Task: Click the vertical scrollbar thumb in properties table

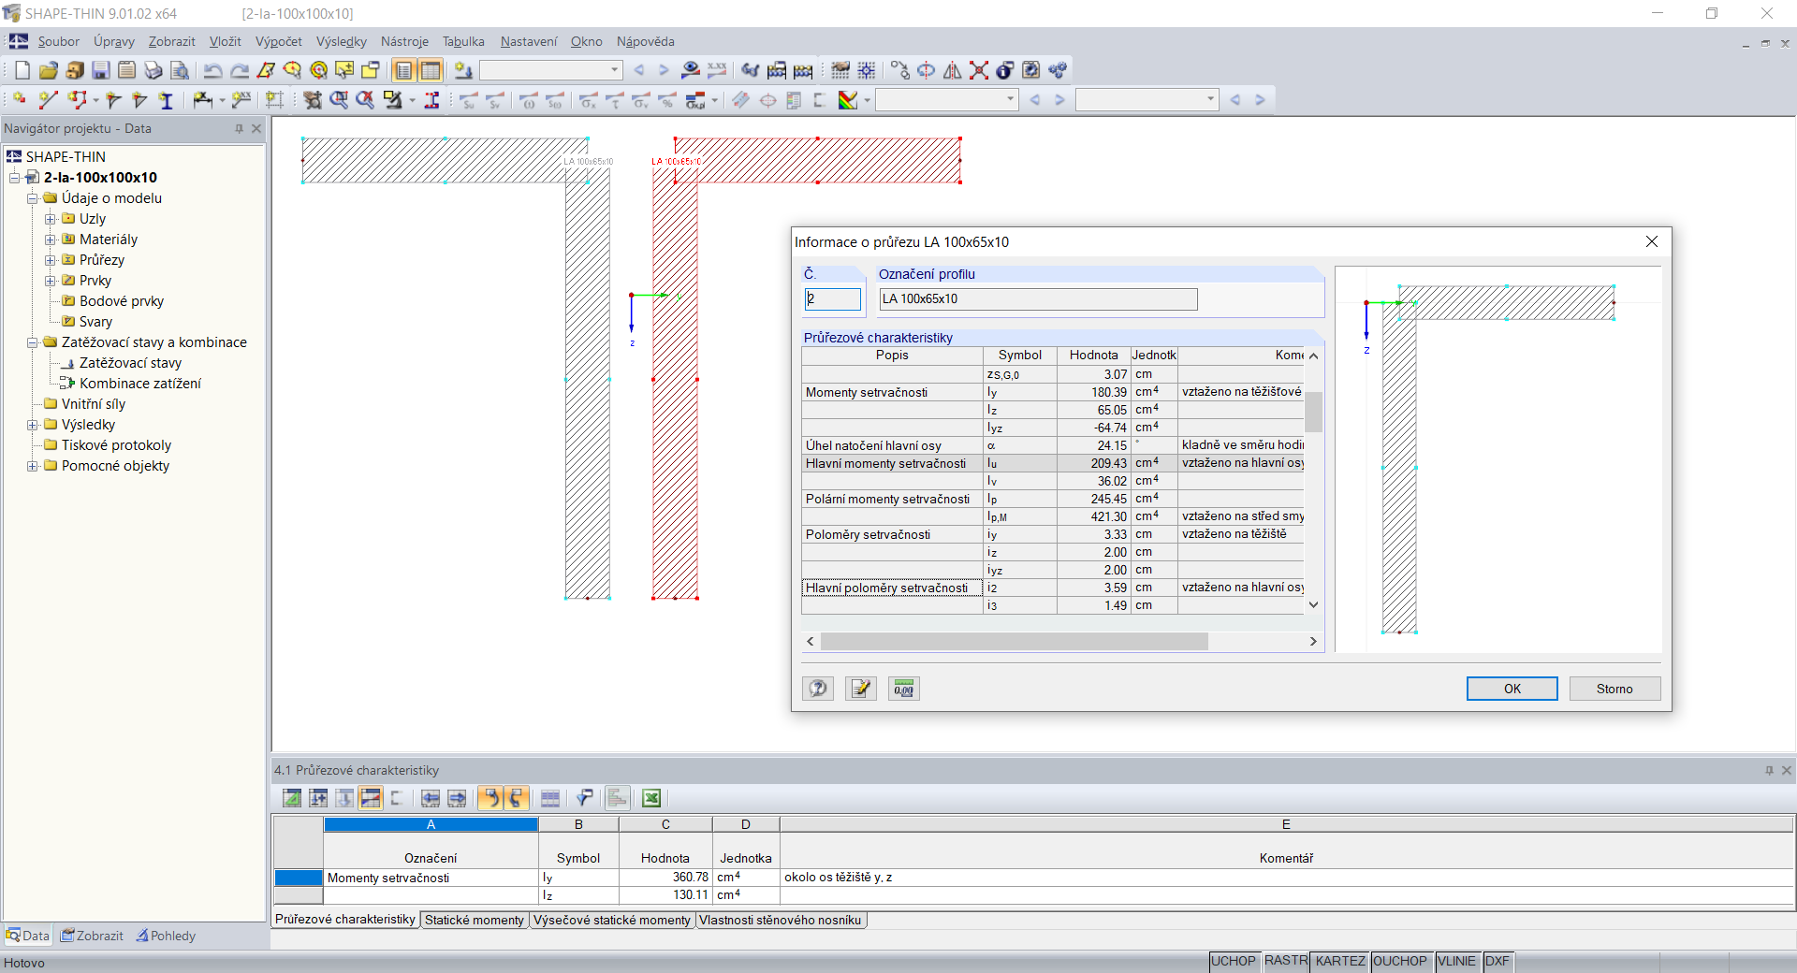Action: click(1314, 412)
